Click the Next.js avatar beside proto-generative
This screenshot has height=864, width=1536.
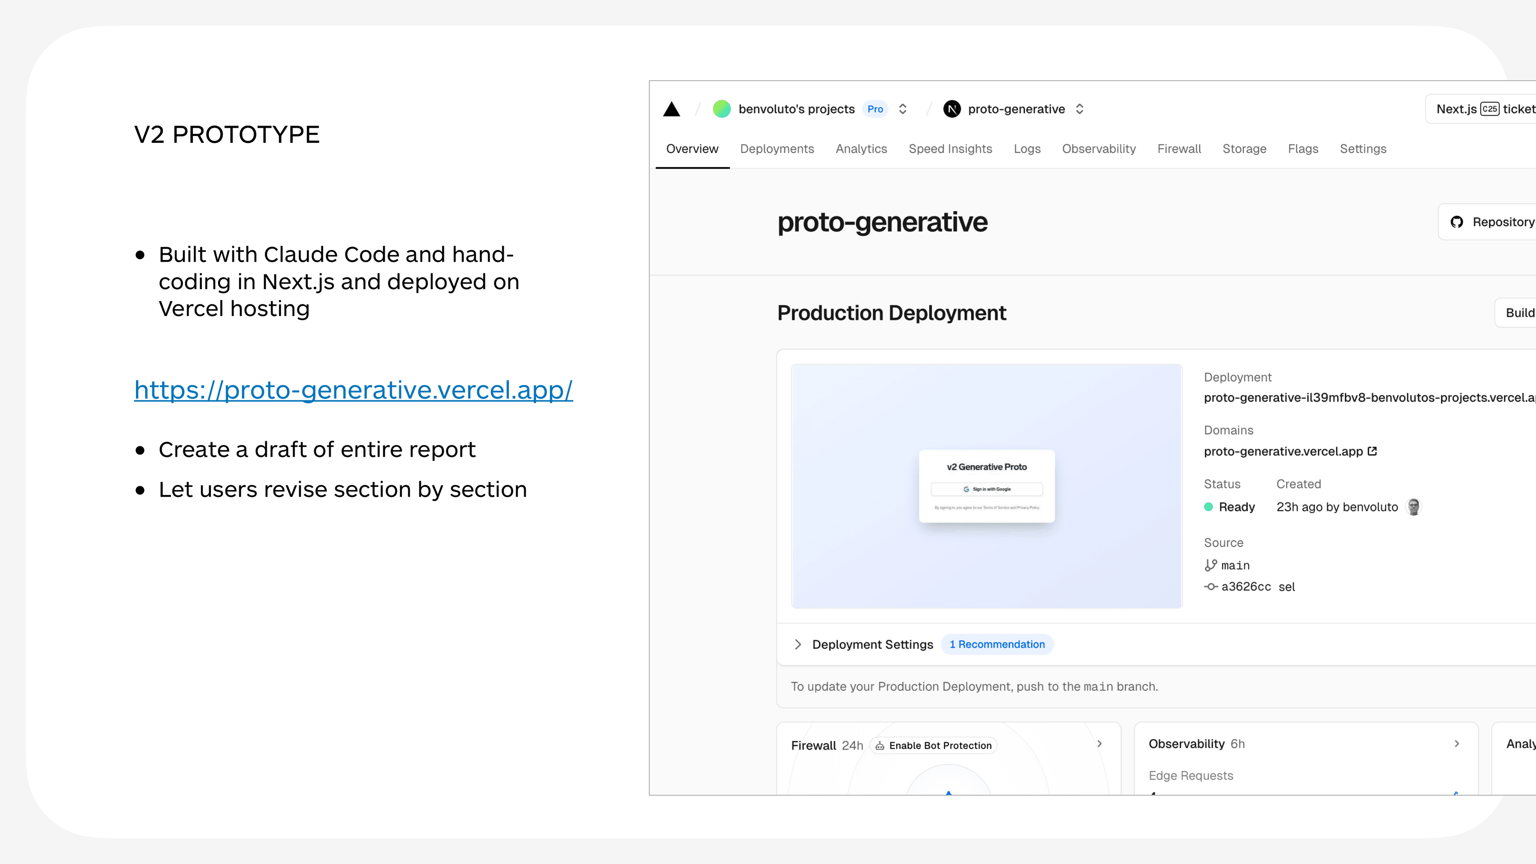pos(952,108)
